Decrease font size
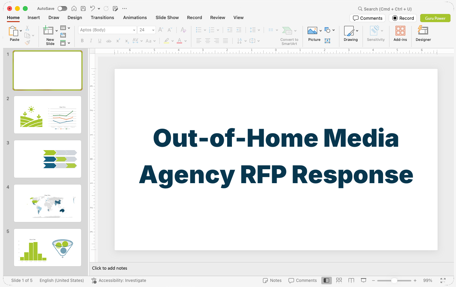Viewport: 456px width, 287px height. 170,30
